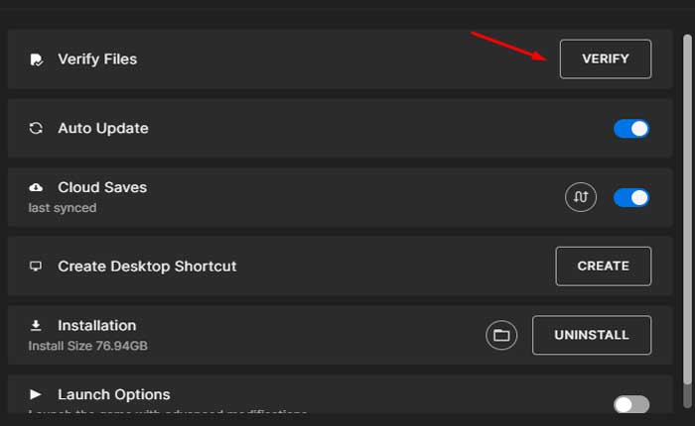Click the UNINSTALL button
695x426 pixels.
click(x=592, y=335)
